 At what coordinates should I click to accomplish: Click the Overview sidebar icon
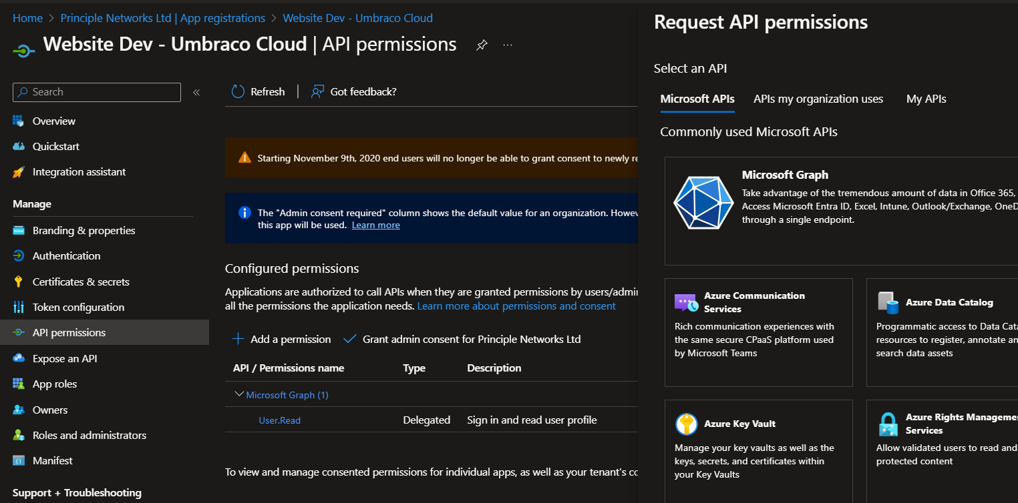[19, 121]
